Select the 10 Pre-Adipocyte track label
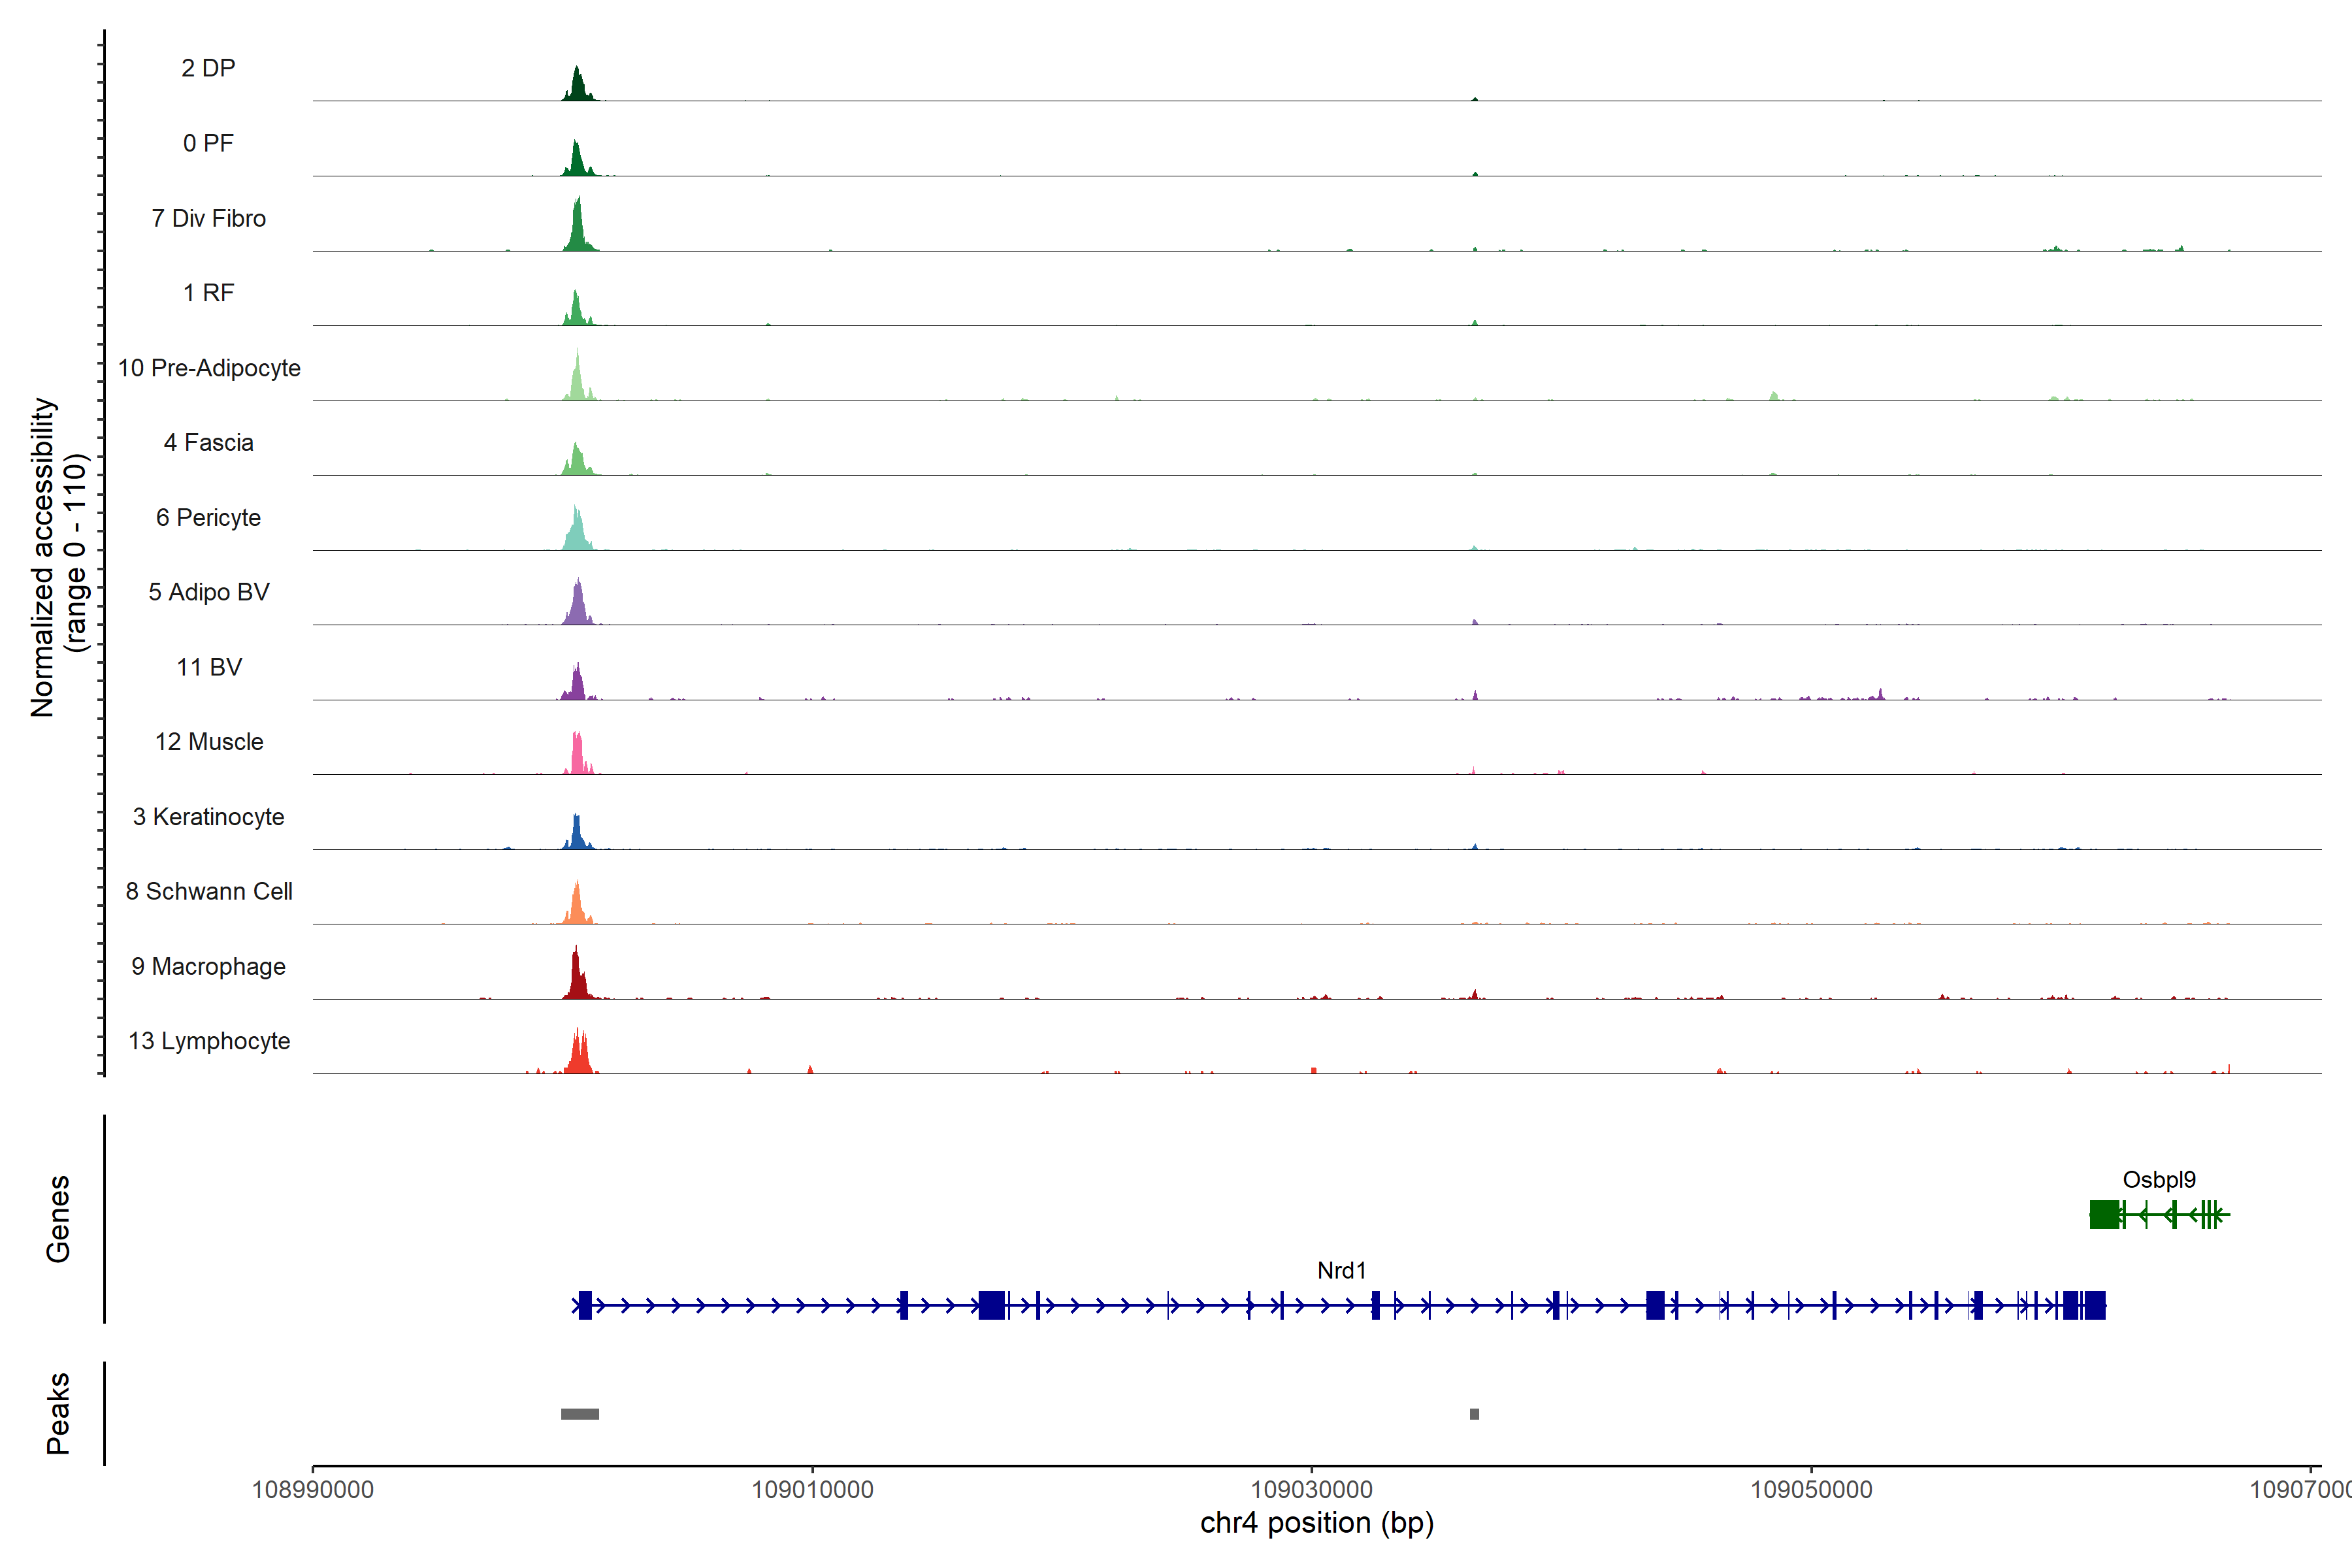 point(209,368)
